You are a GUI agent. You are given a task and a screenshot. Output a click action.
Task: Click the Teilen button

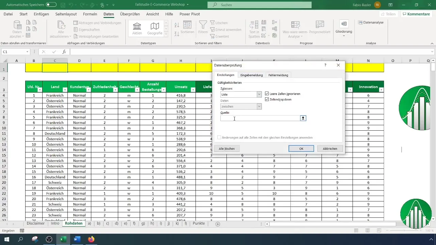pos(388,14)
